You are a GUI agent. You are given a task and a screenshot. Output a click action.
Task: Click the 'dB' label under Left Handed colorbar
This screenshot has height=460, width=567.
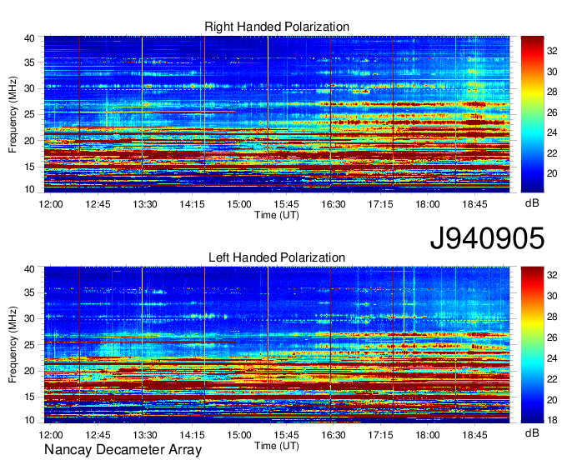(532, 432)
